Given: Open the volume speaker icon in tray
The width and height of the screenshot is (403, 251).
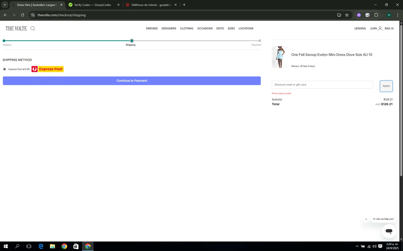Looking at the screenshot, I should click(374, 246).
